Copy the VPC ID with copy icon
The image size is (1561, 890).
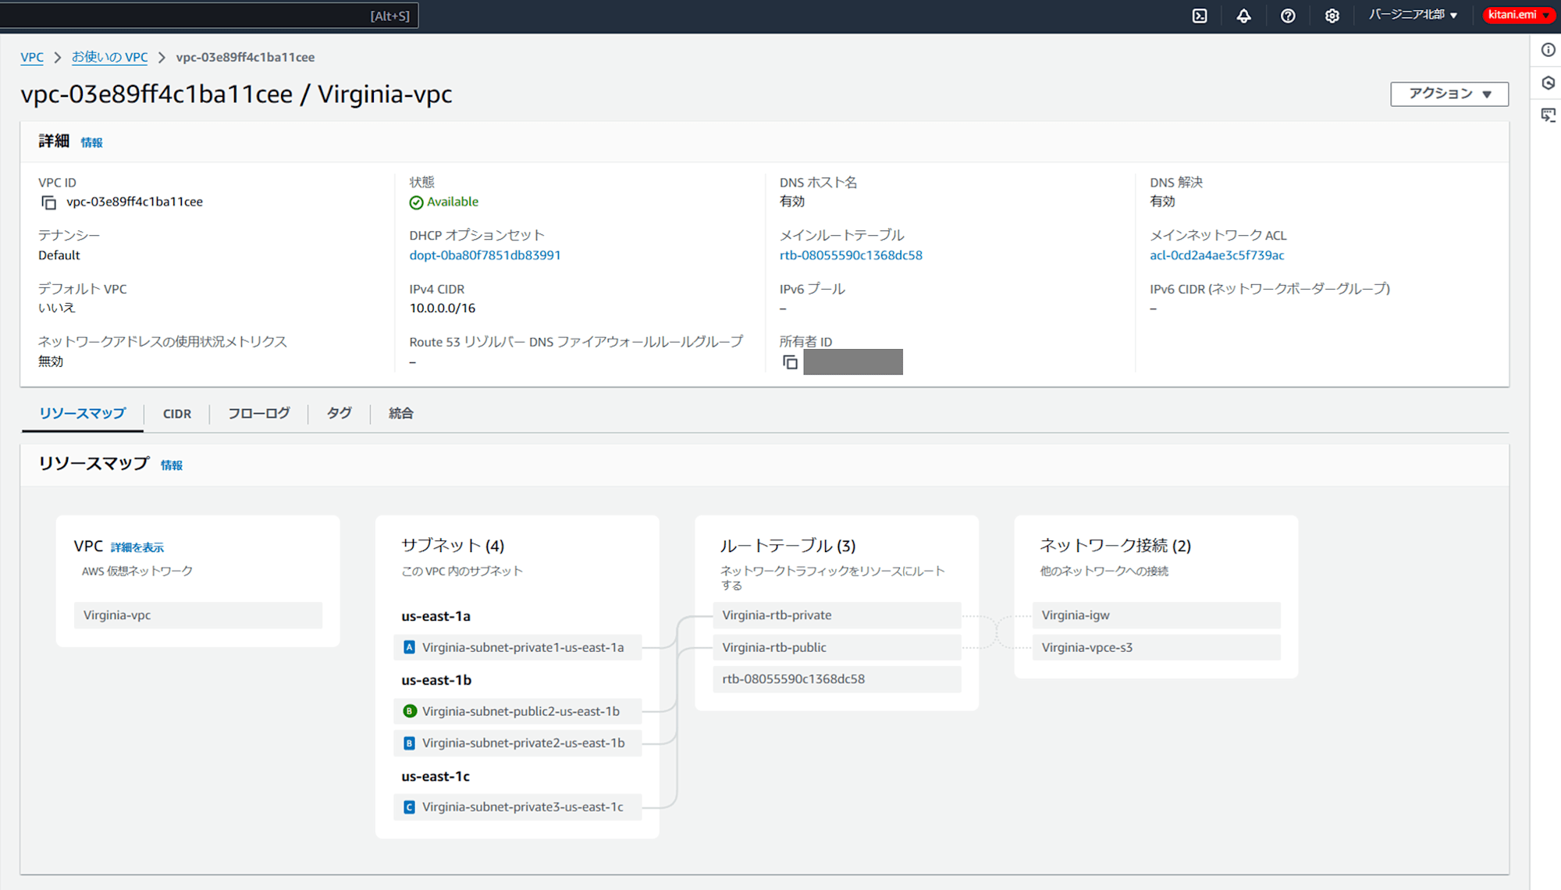pyautogui.click(x=48, y=203)
